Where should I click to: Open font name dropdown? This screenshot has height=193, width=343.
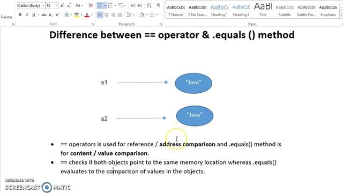(x=43, y=5)
